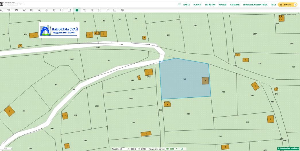This screenshot has height=151, width=300.
Task: Click the download arrow in Обекти button
Action: point(295,5)
